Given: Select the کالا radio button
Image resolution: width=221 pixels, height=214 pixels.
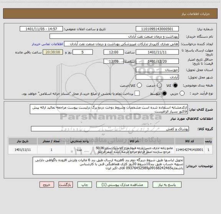Looking at the screenshot, I should 175,85.
